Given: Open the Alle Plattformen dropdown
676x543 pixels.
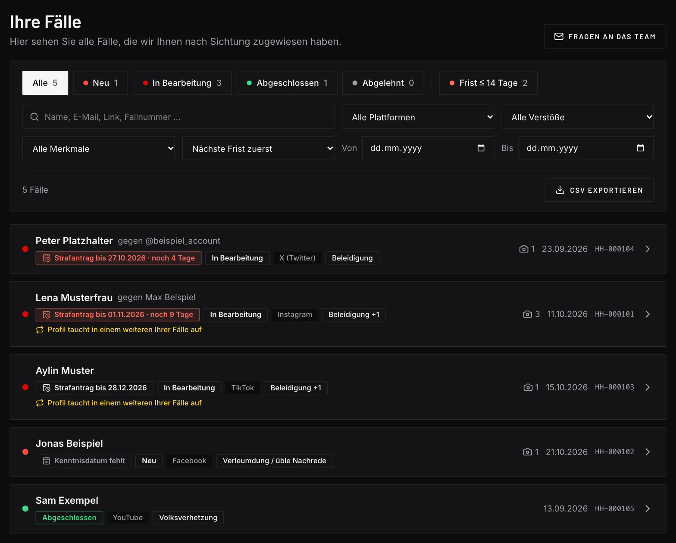Looking at the screenshot, I should (418, 117).
